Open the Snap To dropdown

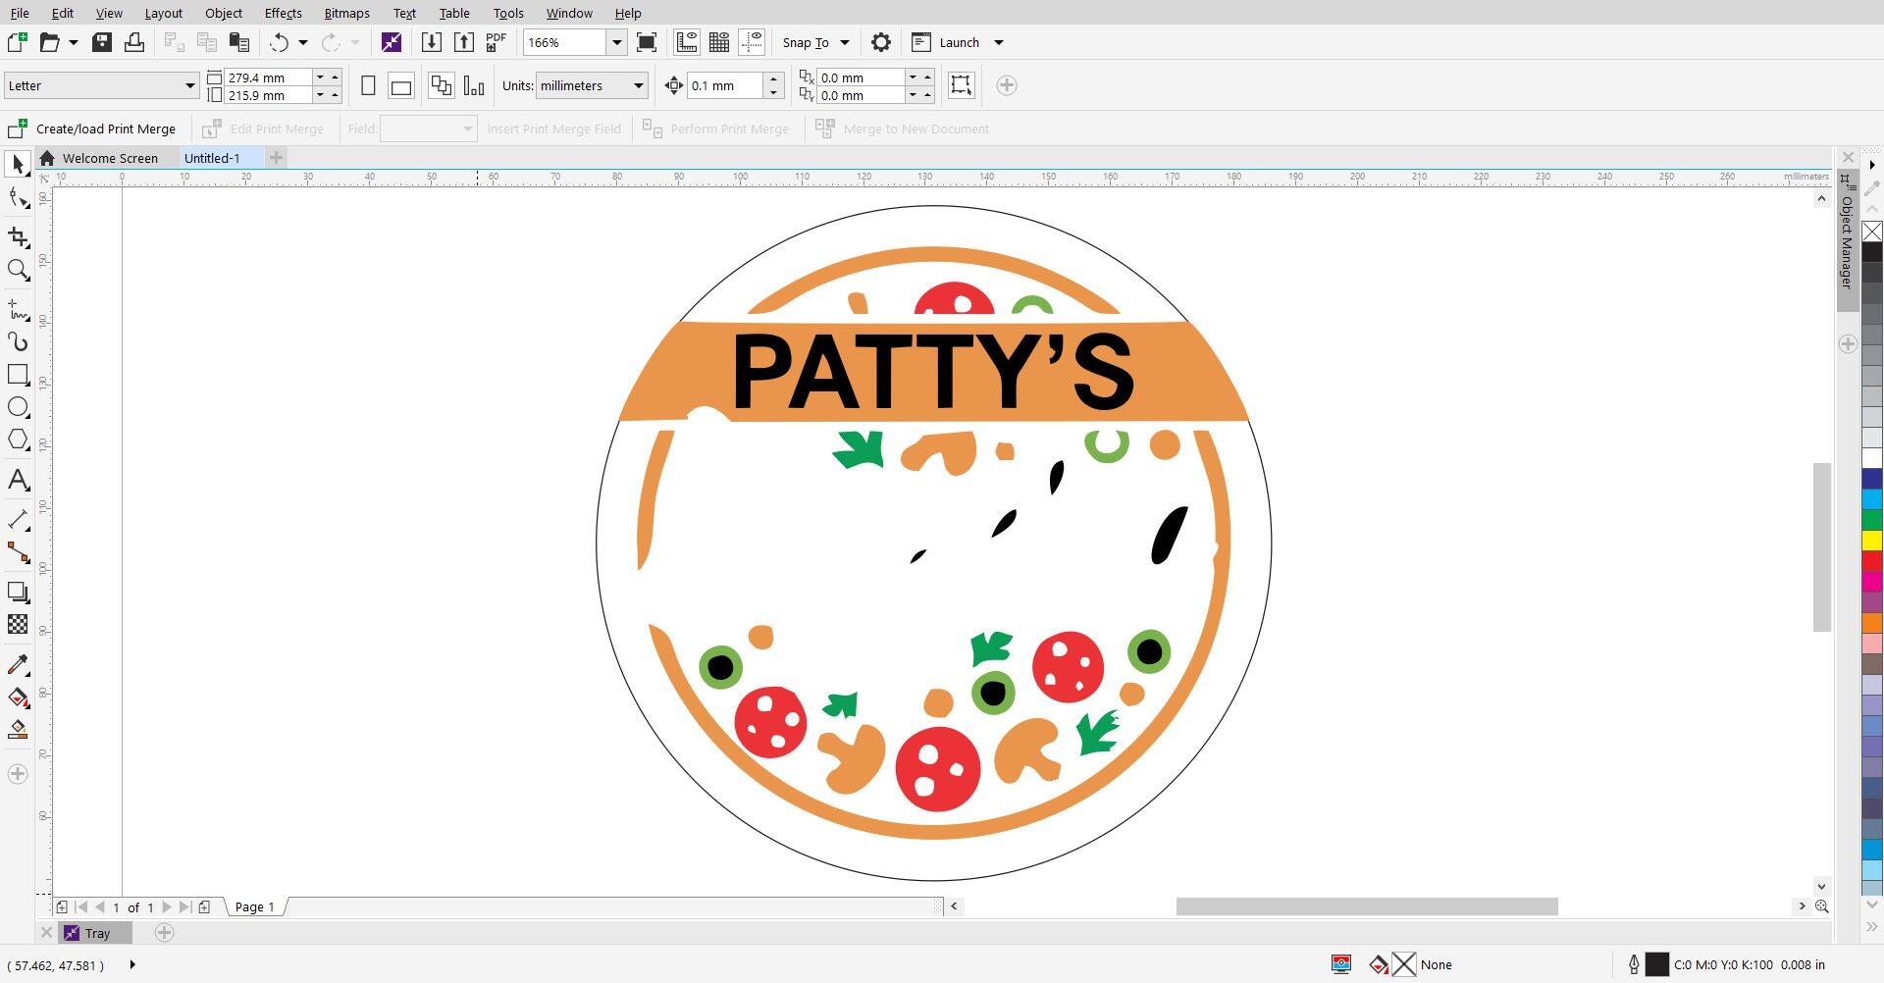tap(814, 42)
